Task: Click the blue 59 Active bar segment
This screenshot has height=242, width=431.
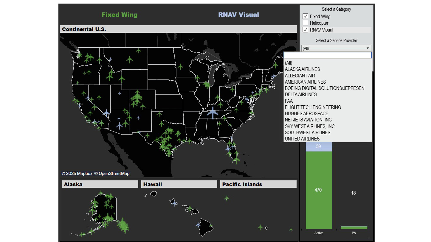Action: coord(319,147)
